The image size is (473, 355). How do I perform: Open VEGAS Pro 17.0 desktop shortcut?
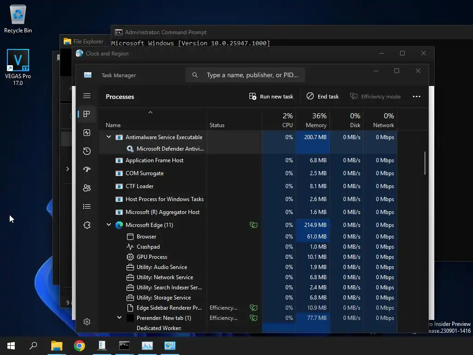click(x=18, y=67)
